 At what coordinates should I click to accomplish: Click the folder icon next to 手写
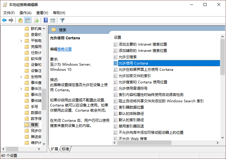coord(27,107)
